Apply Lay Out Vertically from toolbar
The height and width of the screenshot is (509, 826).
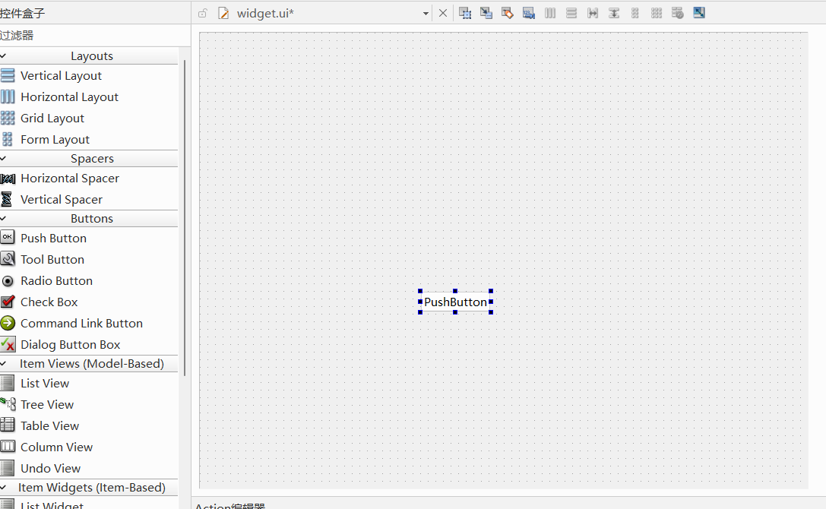point(571,13)
